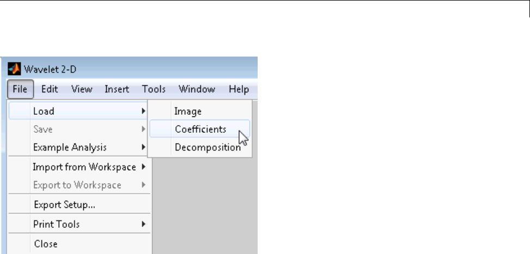Open the View menu

point(82,89)
